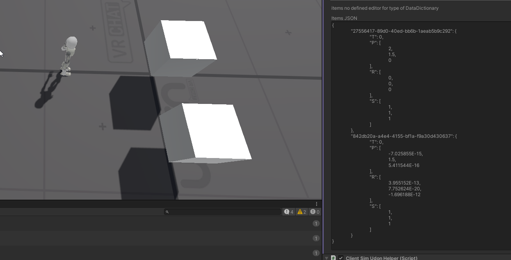Click the third log entry count badge
Screen dimensions: 511x260
[x=316, y=253]
